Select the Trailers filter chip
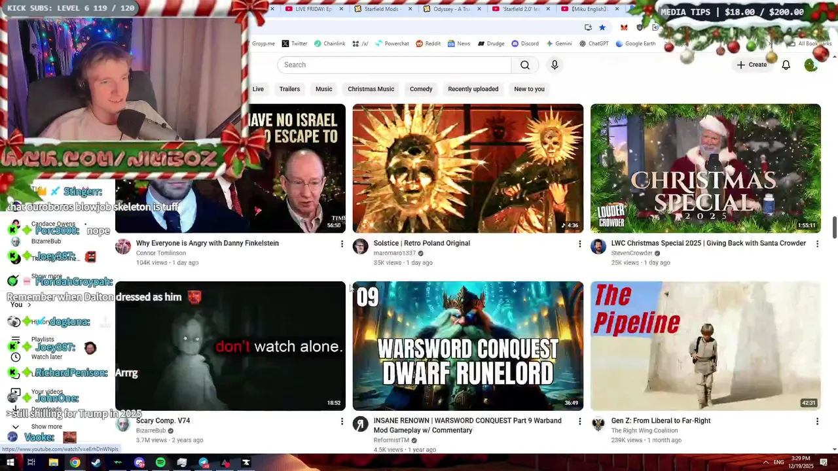This screenshot has height=471, width=838. pos(289,89)
